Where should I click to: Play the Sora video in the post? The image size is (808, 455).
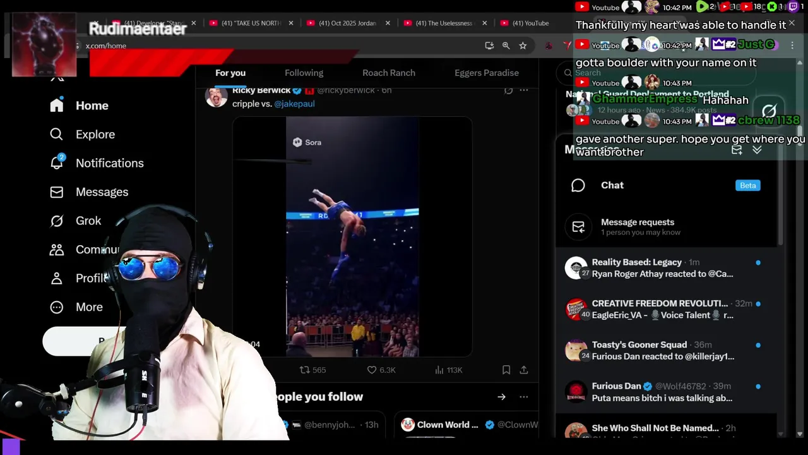coord(352,237)
